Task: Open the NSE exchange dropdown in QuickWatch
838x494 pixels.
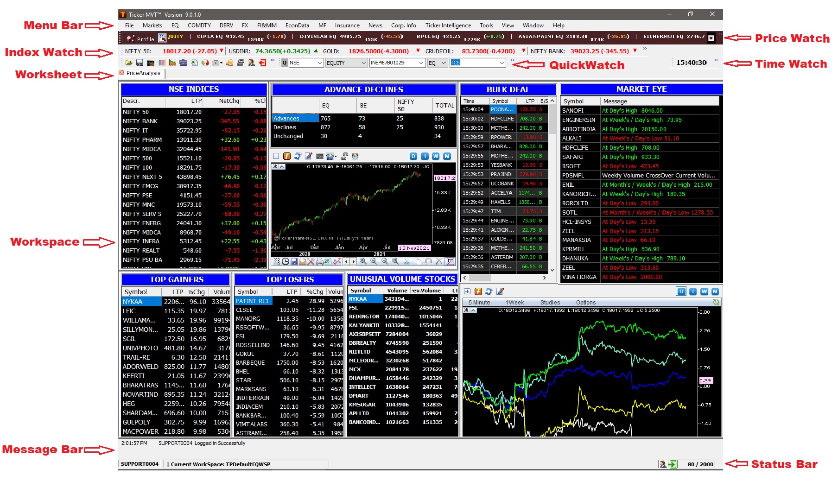Action: [x=319, y=63]
